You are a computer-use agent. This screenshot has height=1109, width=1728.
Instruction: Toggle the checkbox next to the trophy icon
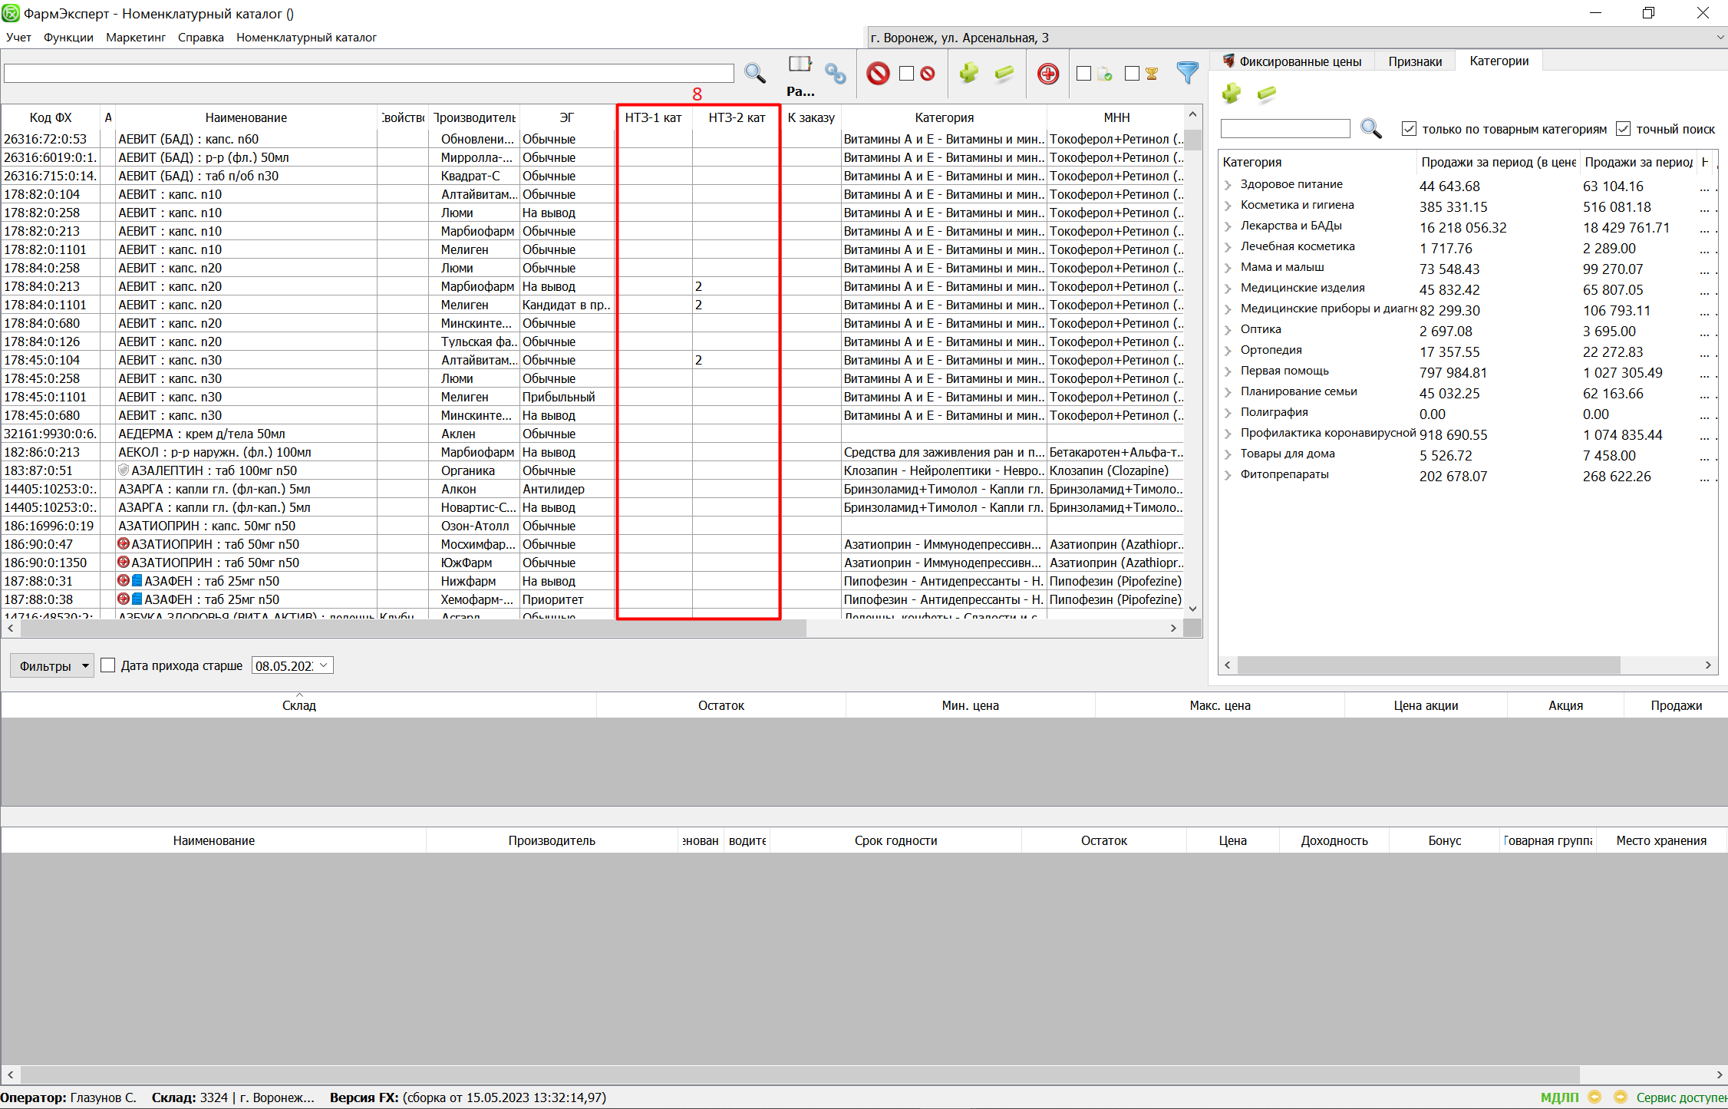tap(1132, 74)
